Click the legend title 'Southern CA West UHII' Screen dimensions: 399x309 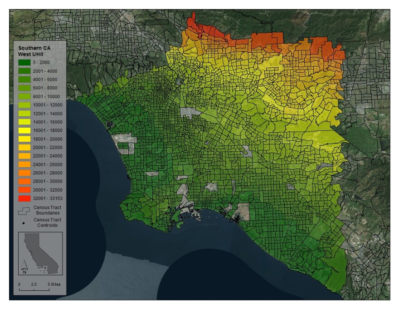click(x=34, y=51)
